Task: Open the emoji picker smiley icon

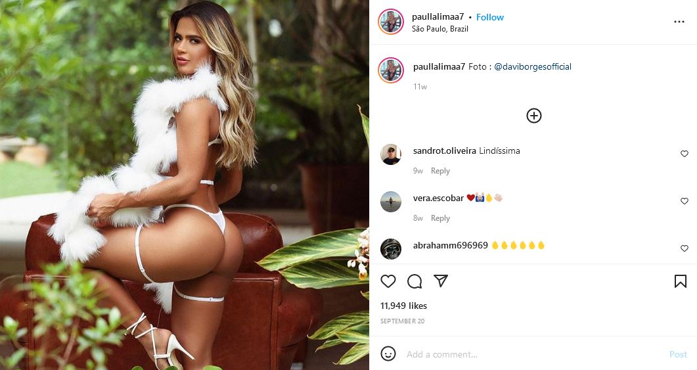Action: tap(388, 354)
